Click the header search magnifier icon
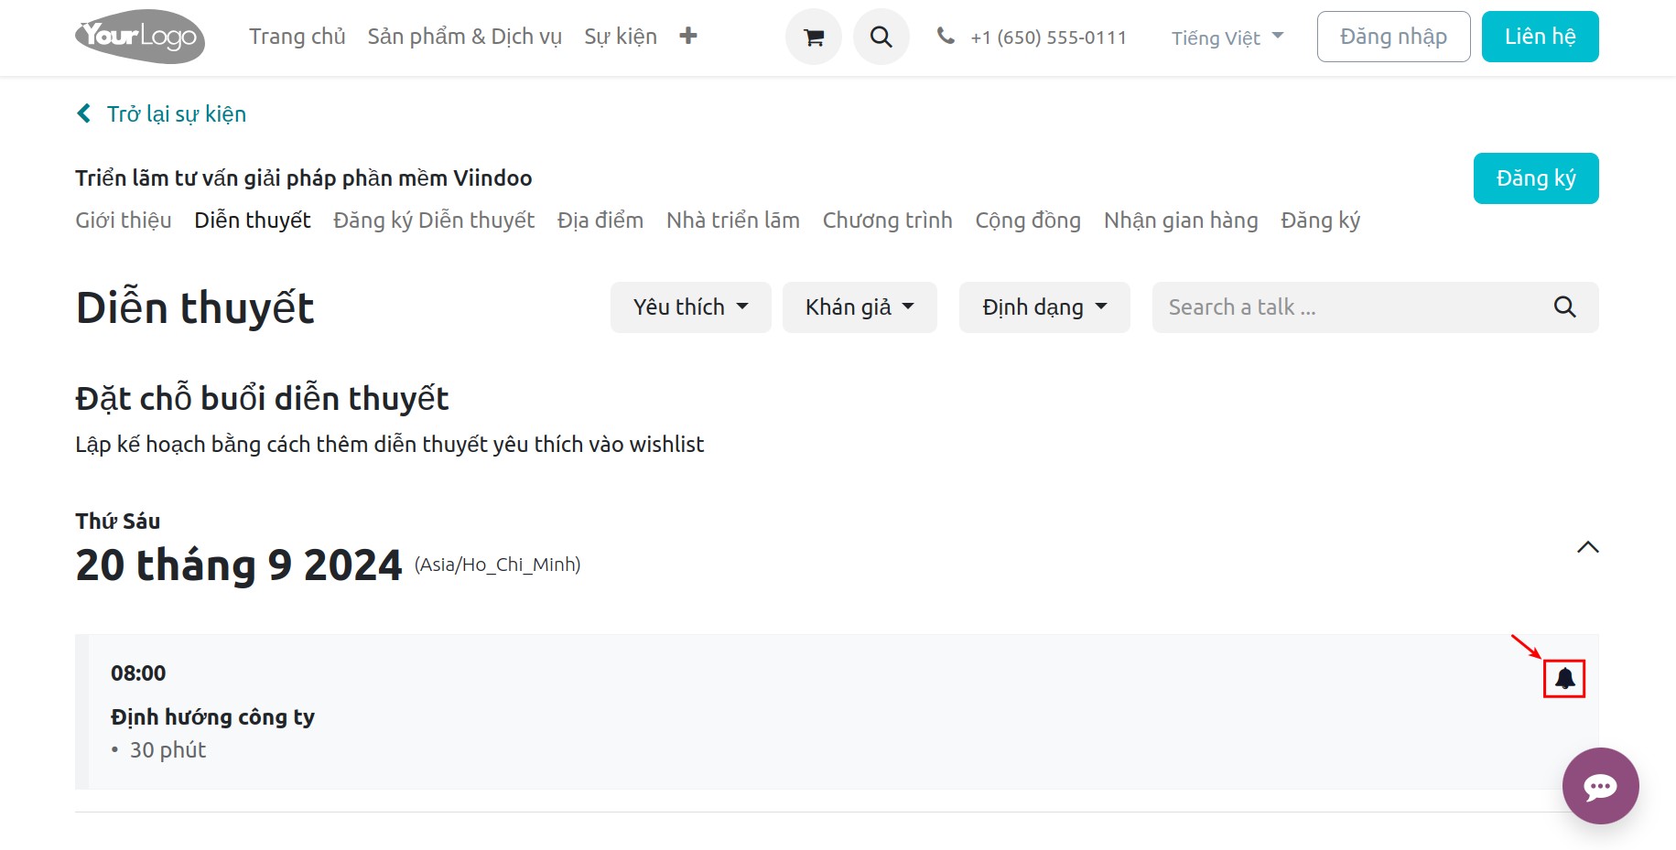The image size is (1676, 850). click(881, 37)
